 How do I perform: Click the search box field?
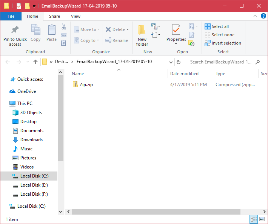point(225,62)
